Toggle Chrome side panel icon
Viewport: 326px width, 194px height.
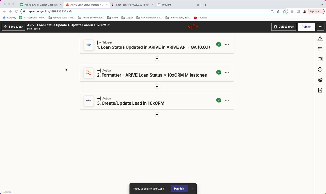[x=298, y=11]
